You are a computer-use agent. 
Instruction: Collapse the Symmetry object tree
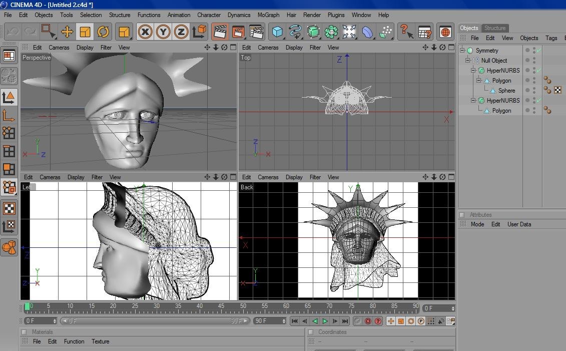462,50
